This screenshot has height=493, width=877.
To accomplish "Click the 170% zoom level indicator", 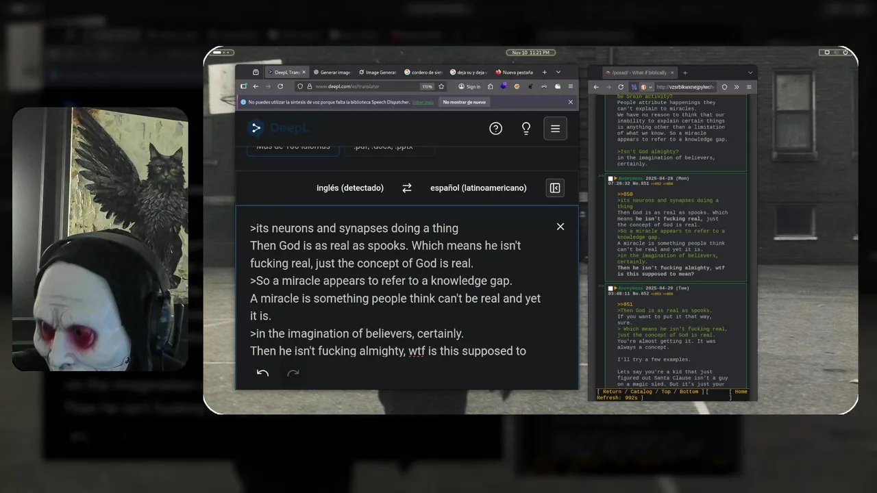I will tap(427, 86).
